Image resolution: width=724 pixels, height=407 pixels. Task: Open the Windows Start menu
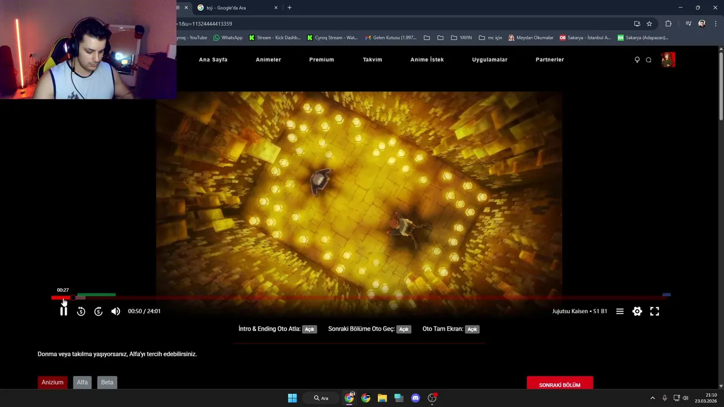click(x=292, y=398)
